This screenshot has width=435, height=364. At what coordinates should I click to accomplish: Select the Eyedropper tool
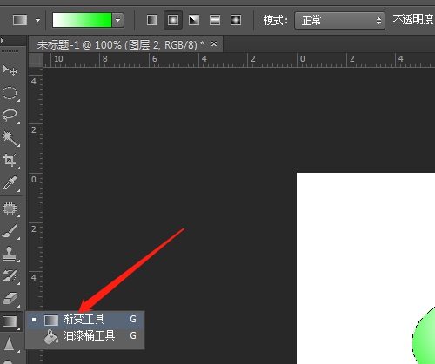point(10,183)
